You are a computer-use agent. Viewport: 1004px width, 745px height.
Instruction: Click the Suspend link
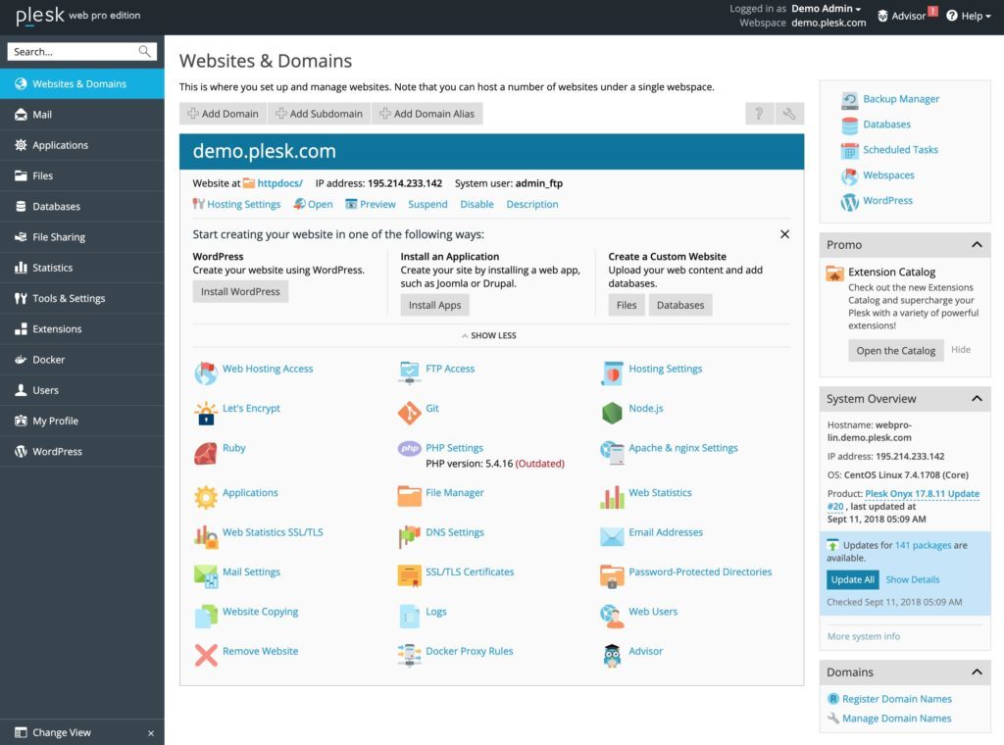pyautogui.click(x=427, y=204)
